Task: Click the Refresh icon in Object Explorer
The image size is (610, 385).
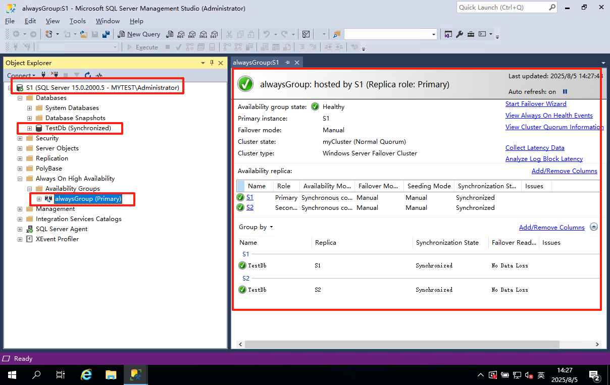Action: click(x=88, y=75)
